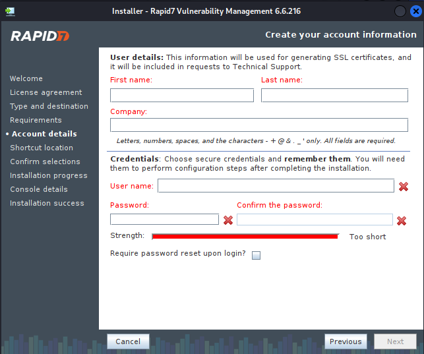Click the 'Create your account information' heading
Image resolution: width=424 pixels, height=354 pixels.
(x=341, y=34)
